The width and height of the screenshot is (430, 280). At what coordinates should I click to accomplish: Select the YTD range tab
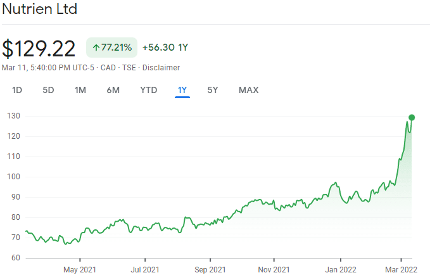148,90
